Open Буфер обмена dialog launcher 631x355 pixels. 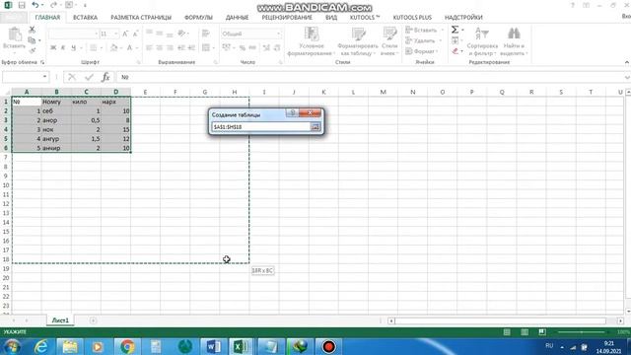[42, 62]
